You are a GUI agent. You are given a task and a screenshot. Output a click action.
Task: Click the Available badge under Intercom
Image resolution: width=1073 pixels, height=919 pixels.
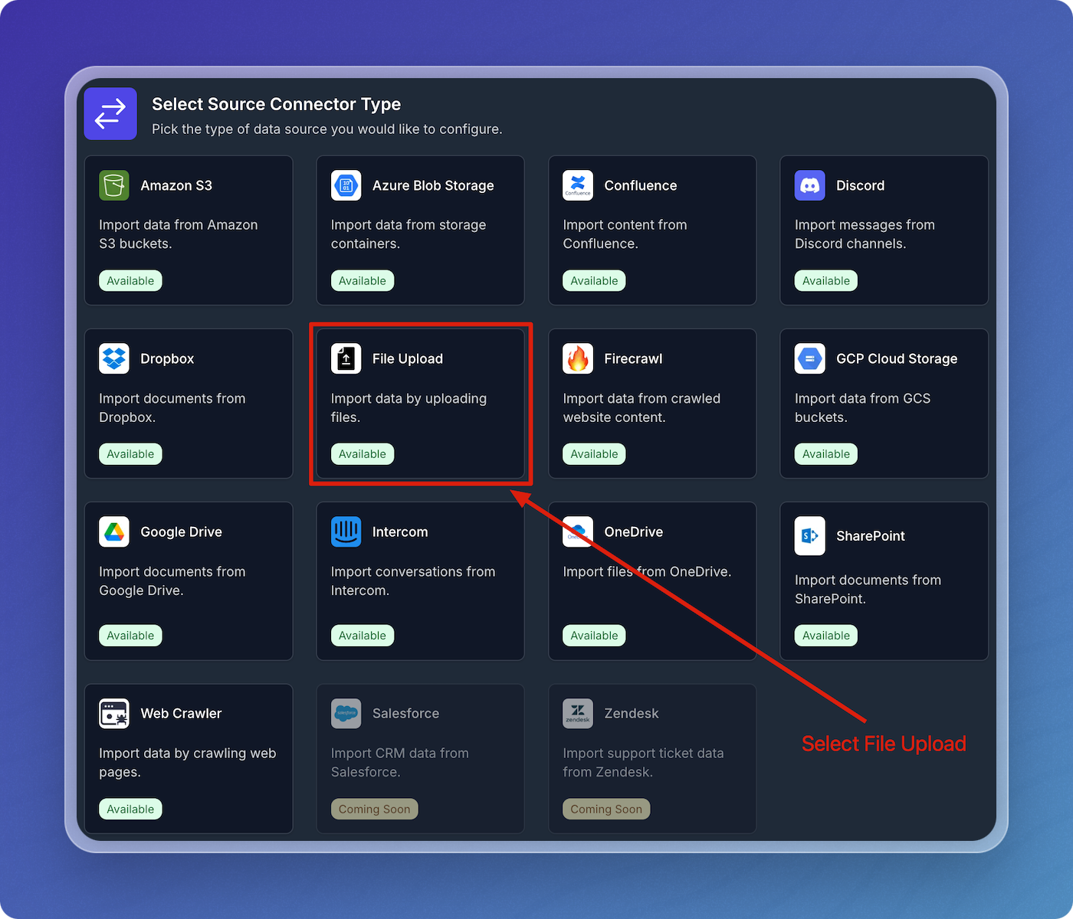(x=363, y=636)
